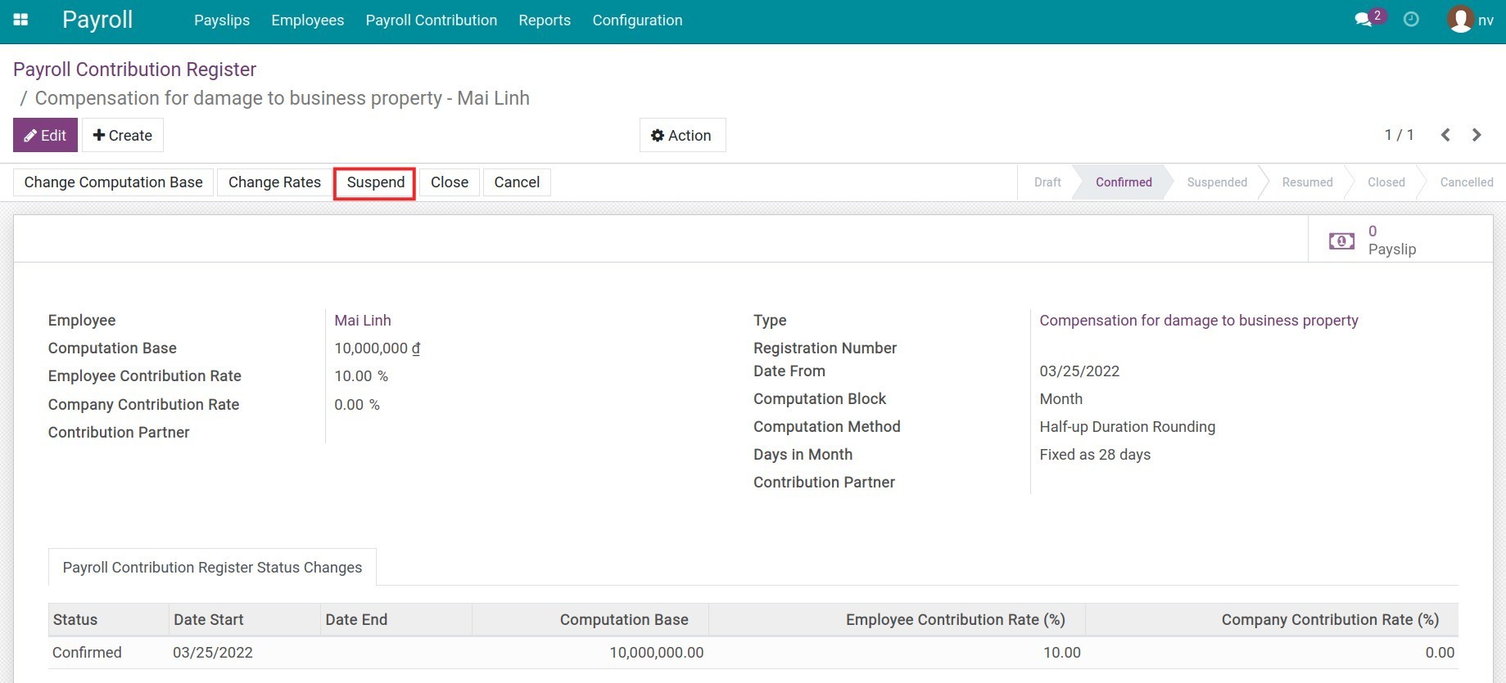The width and height of the screenshot is (1506, 683).
Task: Expand the Action gear dropdown
Action: click(681, 135)
